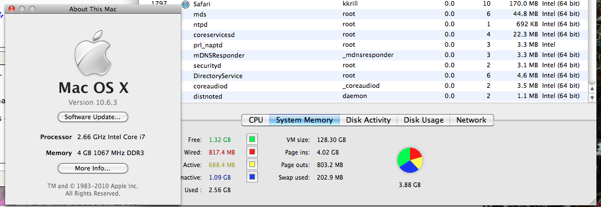Click the 22.3 MB memory value
Screen dimensions: 601x207
(x=526, y=34)
